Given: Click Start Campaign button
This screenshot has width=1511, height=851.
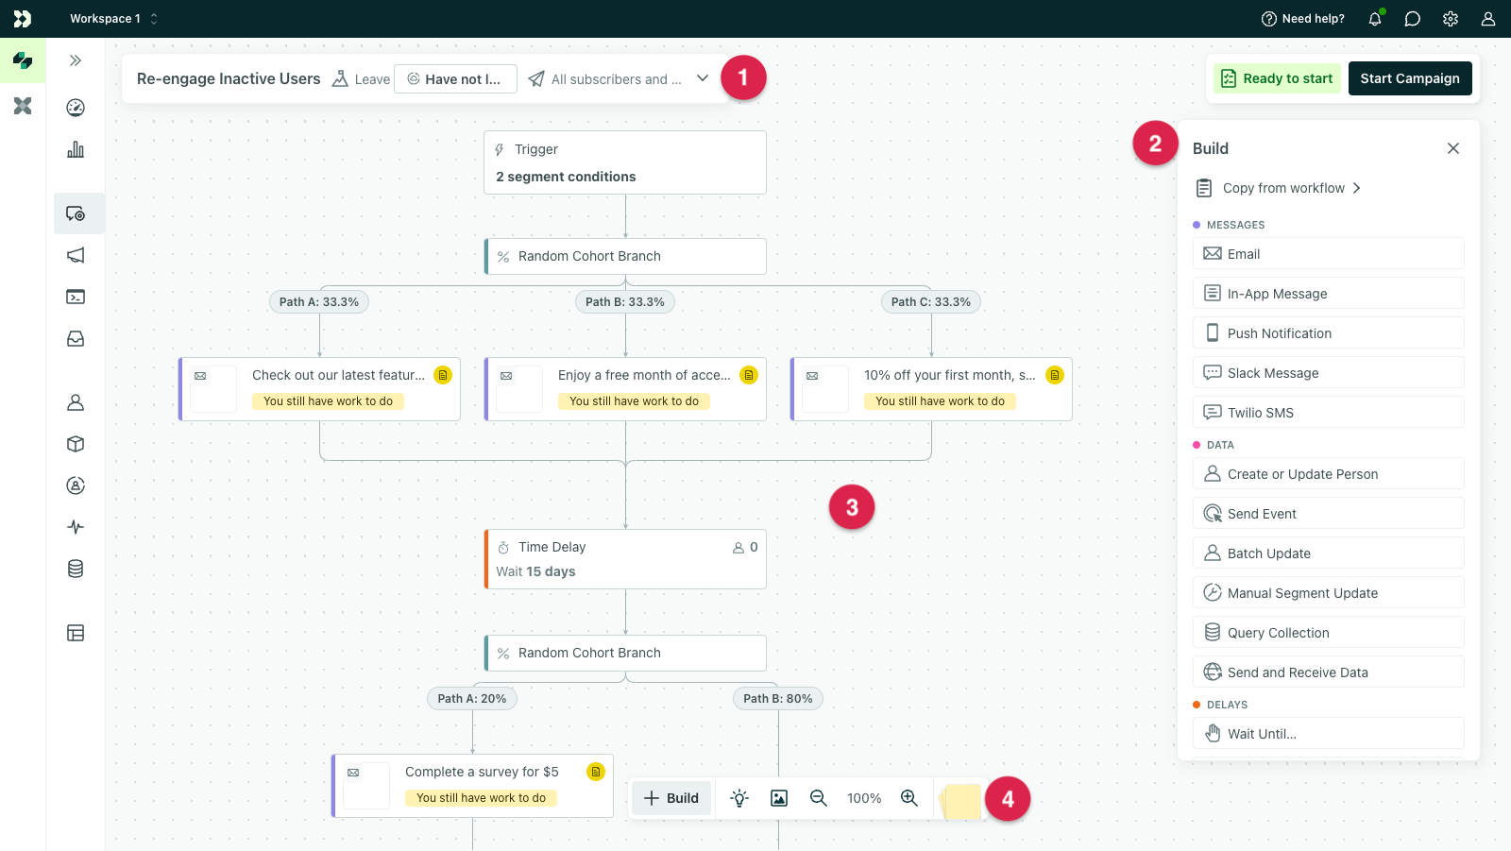Looking at the screenshot, I should click(1410, 78).
